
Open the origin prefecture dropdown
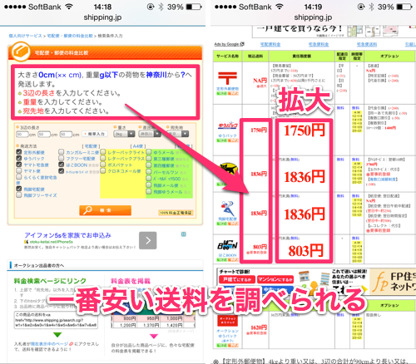pos(150,134)
